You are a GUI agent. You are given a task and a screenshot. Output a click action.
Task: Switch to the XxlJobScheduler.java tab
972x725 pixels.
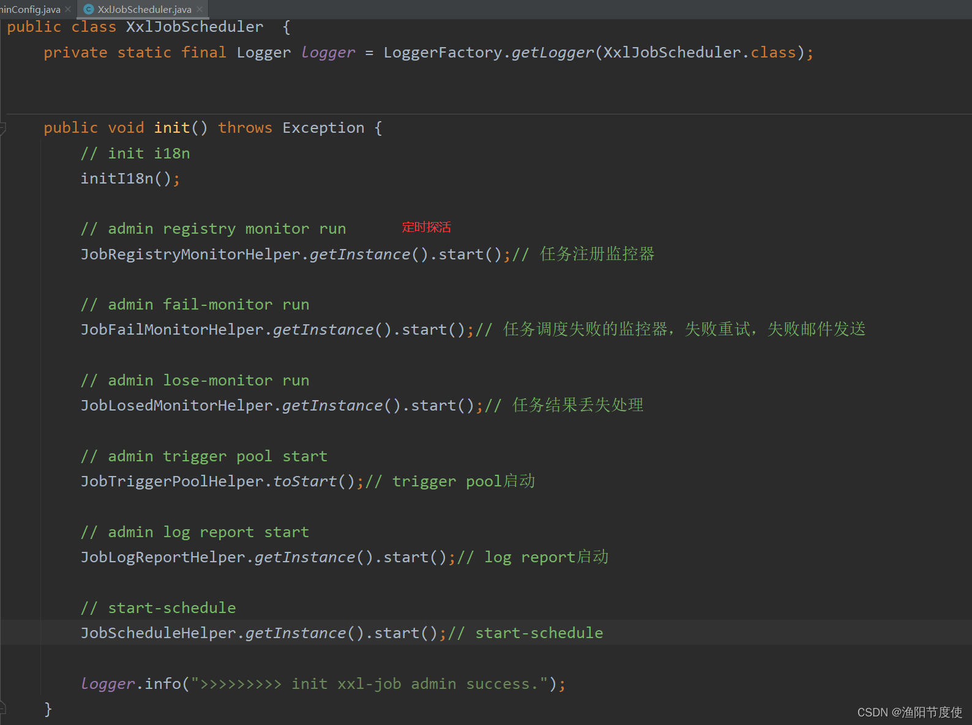(x=144, y=9)
